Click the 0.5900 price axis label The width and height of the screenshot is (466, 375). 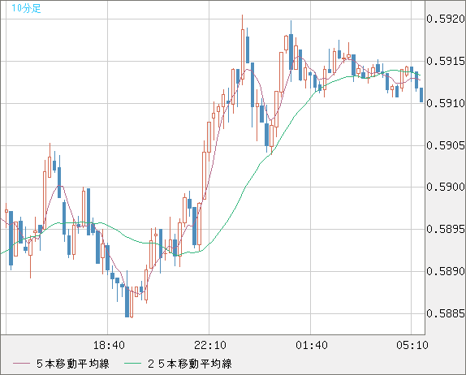tap(446, 187)
